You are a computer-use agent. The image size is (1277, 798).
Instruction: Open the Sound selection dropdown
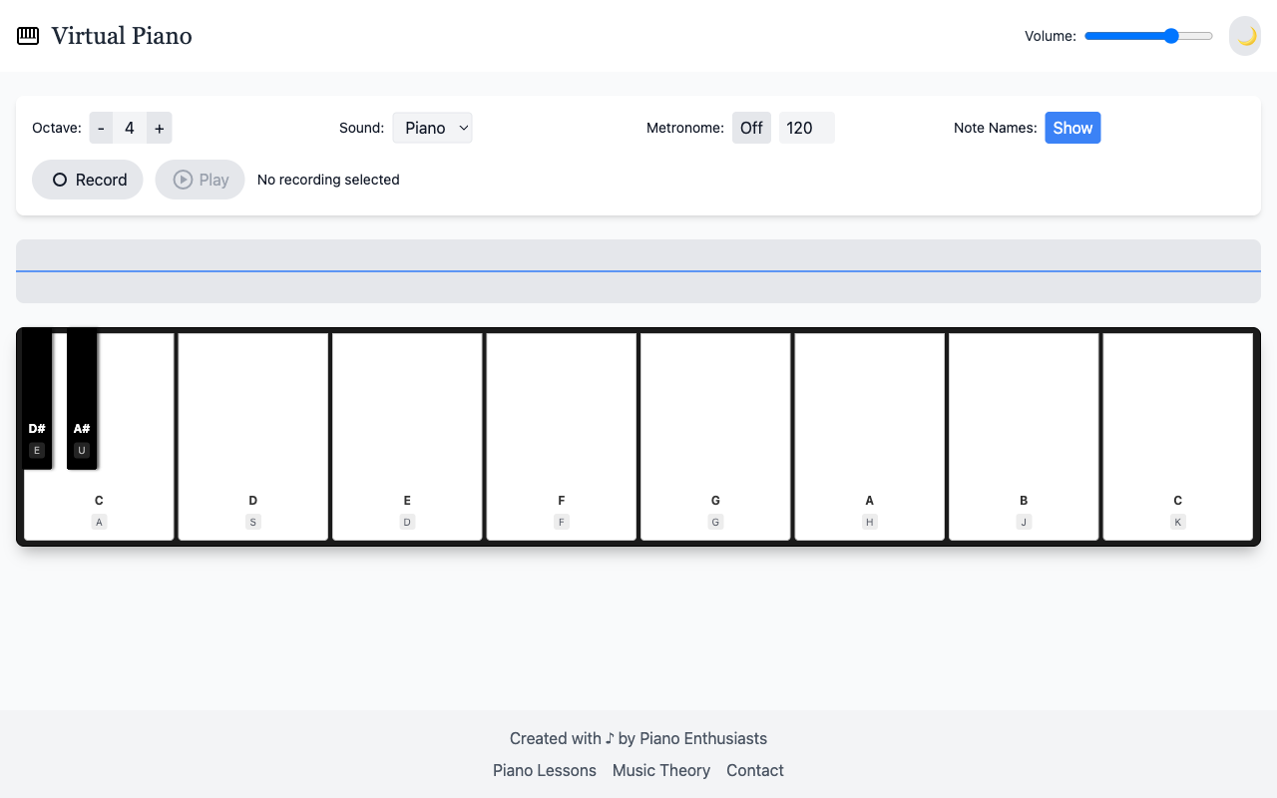pyautogui.click(x=432, y=128)
